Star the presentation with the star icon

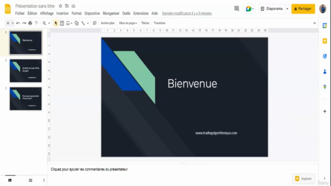(61, 6)
